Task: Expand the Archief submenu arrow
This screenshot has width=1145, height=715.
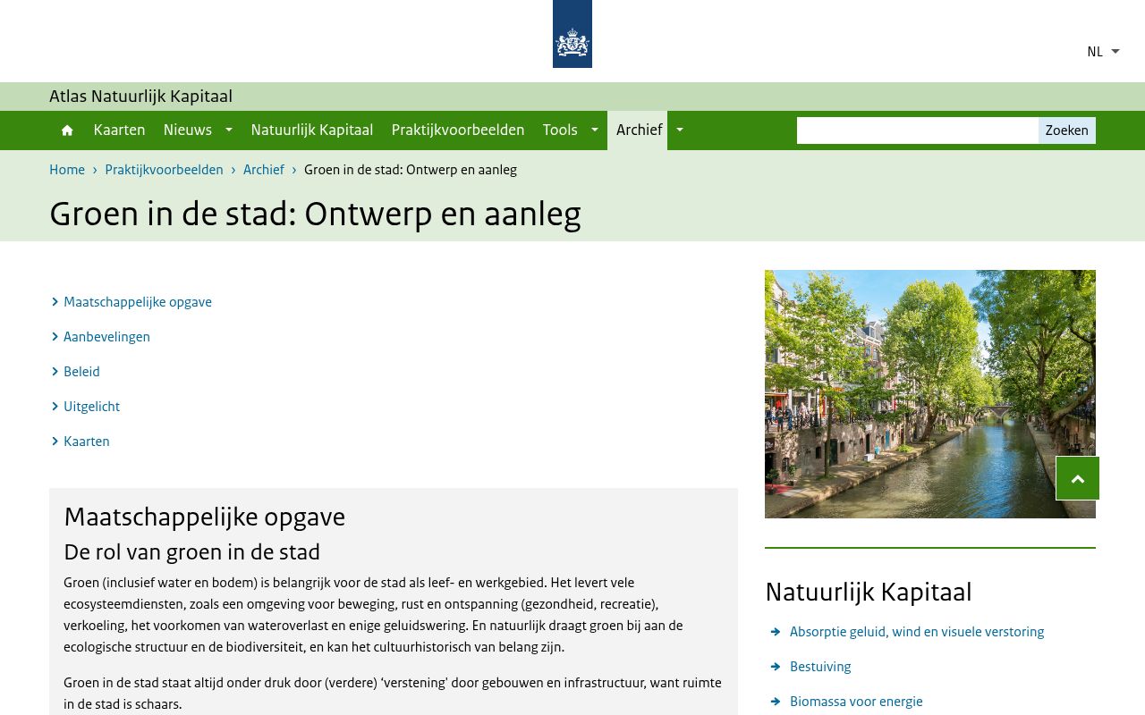Action: (x=680, y=130)
